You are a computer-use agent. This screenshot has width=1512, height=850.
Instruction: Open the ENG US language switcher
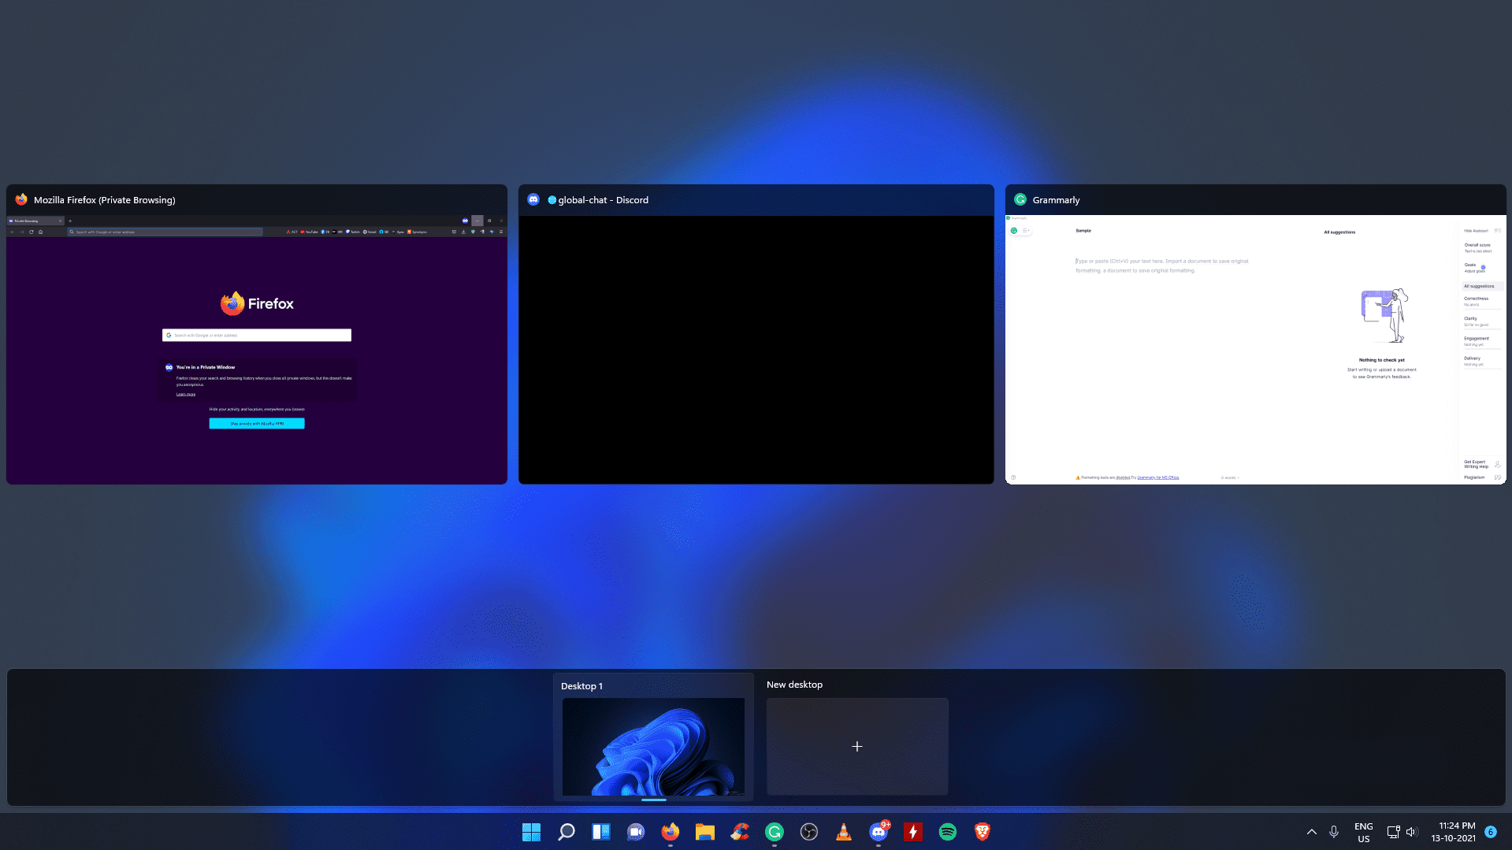(x=1363, y=832)
